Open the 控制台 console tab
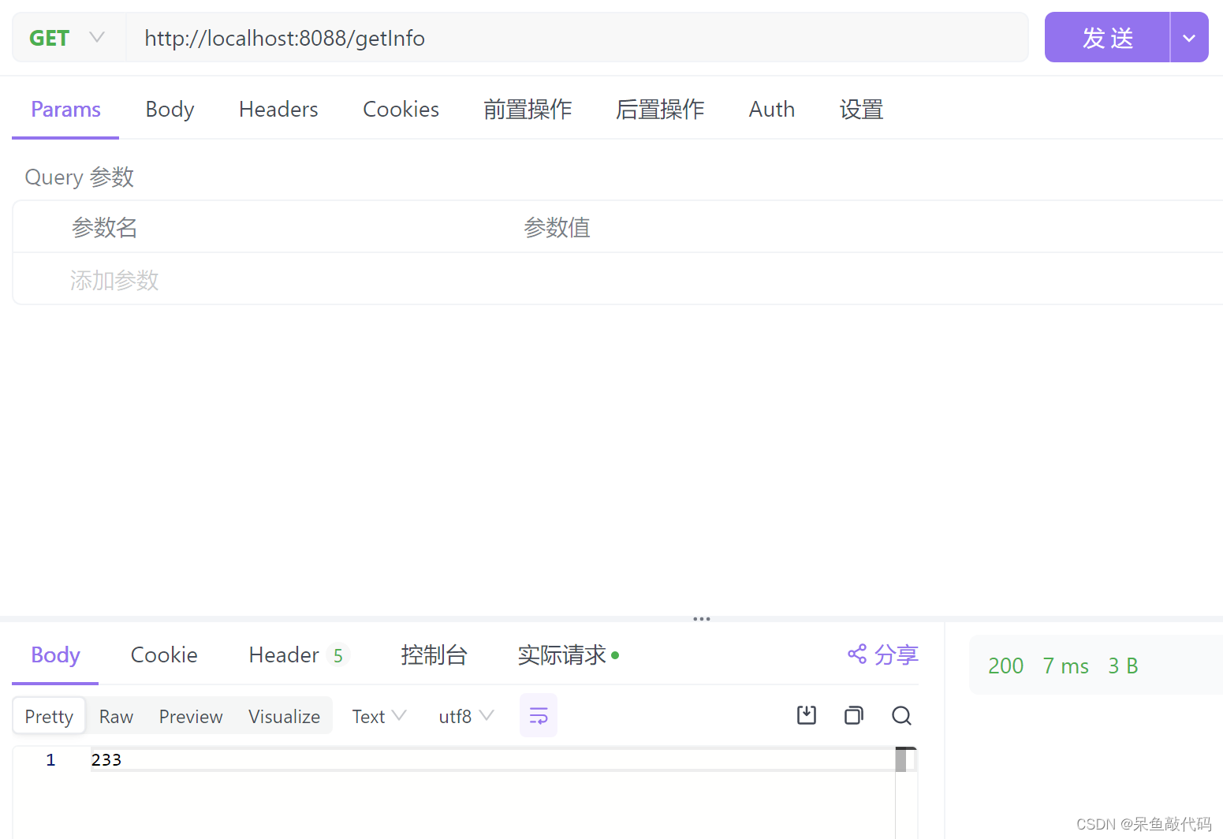This screenshot has height=839, width=1223. click(x=434, y=655)
